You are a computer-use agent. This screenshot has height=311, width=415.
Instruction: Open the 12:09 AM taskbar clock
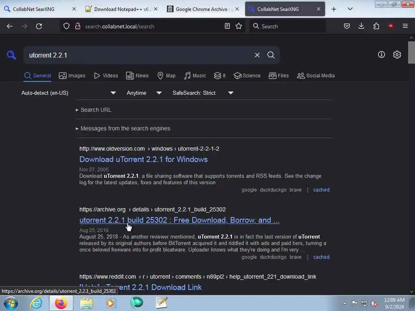point(394,303)
